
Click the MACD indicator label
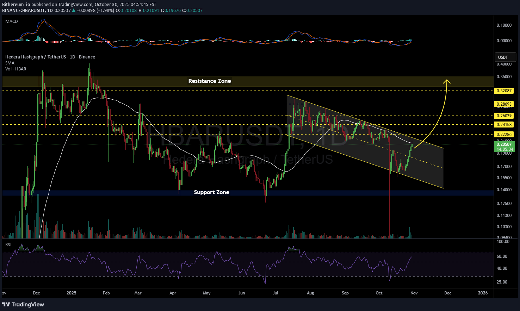pos(12,21)
